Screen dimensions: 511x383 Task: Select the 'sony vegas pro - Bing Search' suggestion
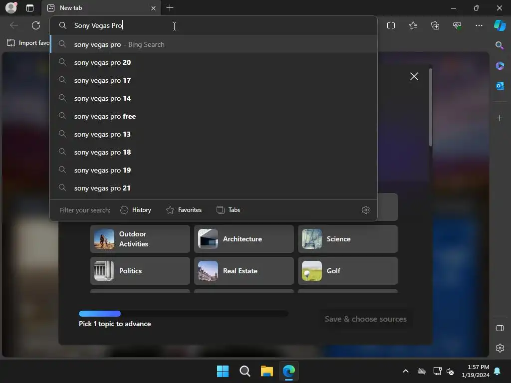click(x=214, y=44)
